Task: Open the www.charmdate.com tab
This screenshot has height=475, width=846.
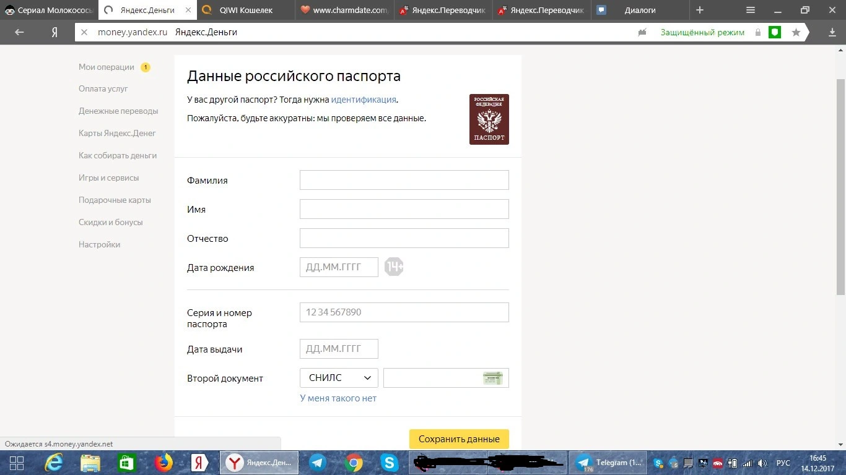Action: [345, 10]
